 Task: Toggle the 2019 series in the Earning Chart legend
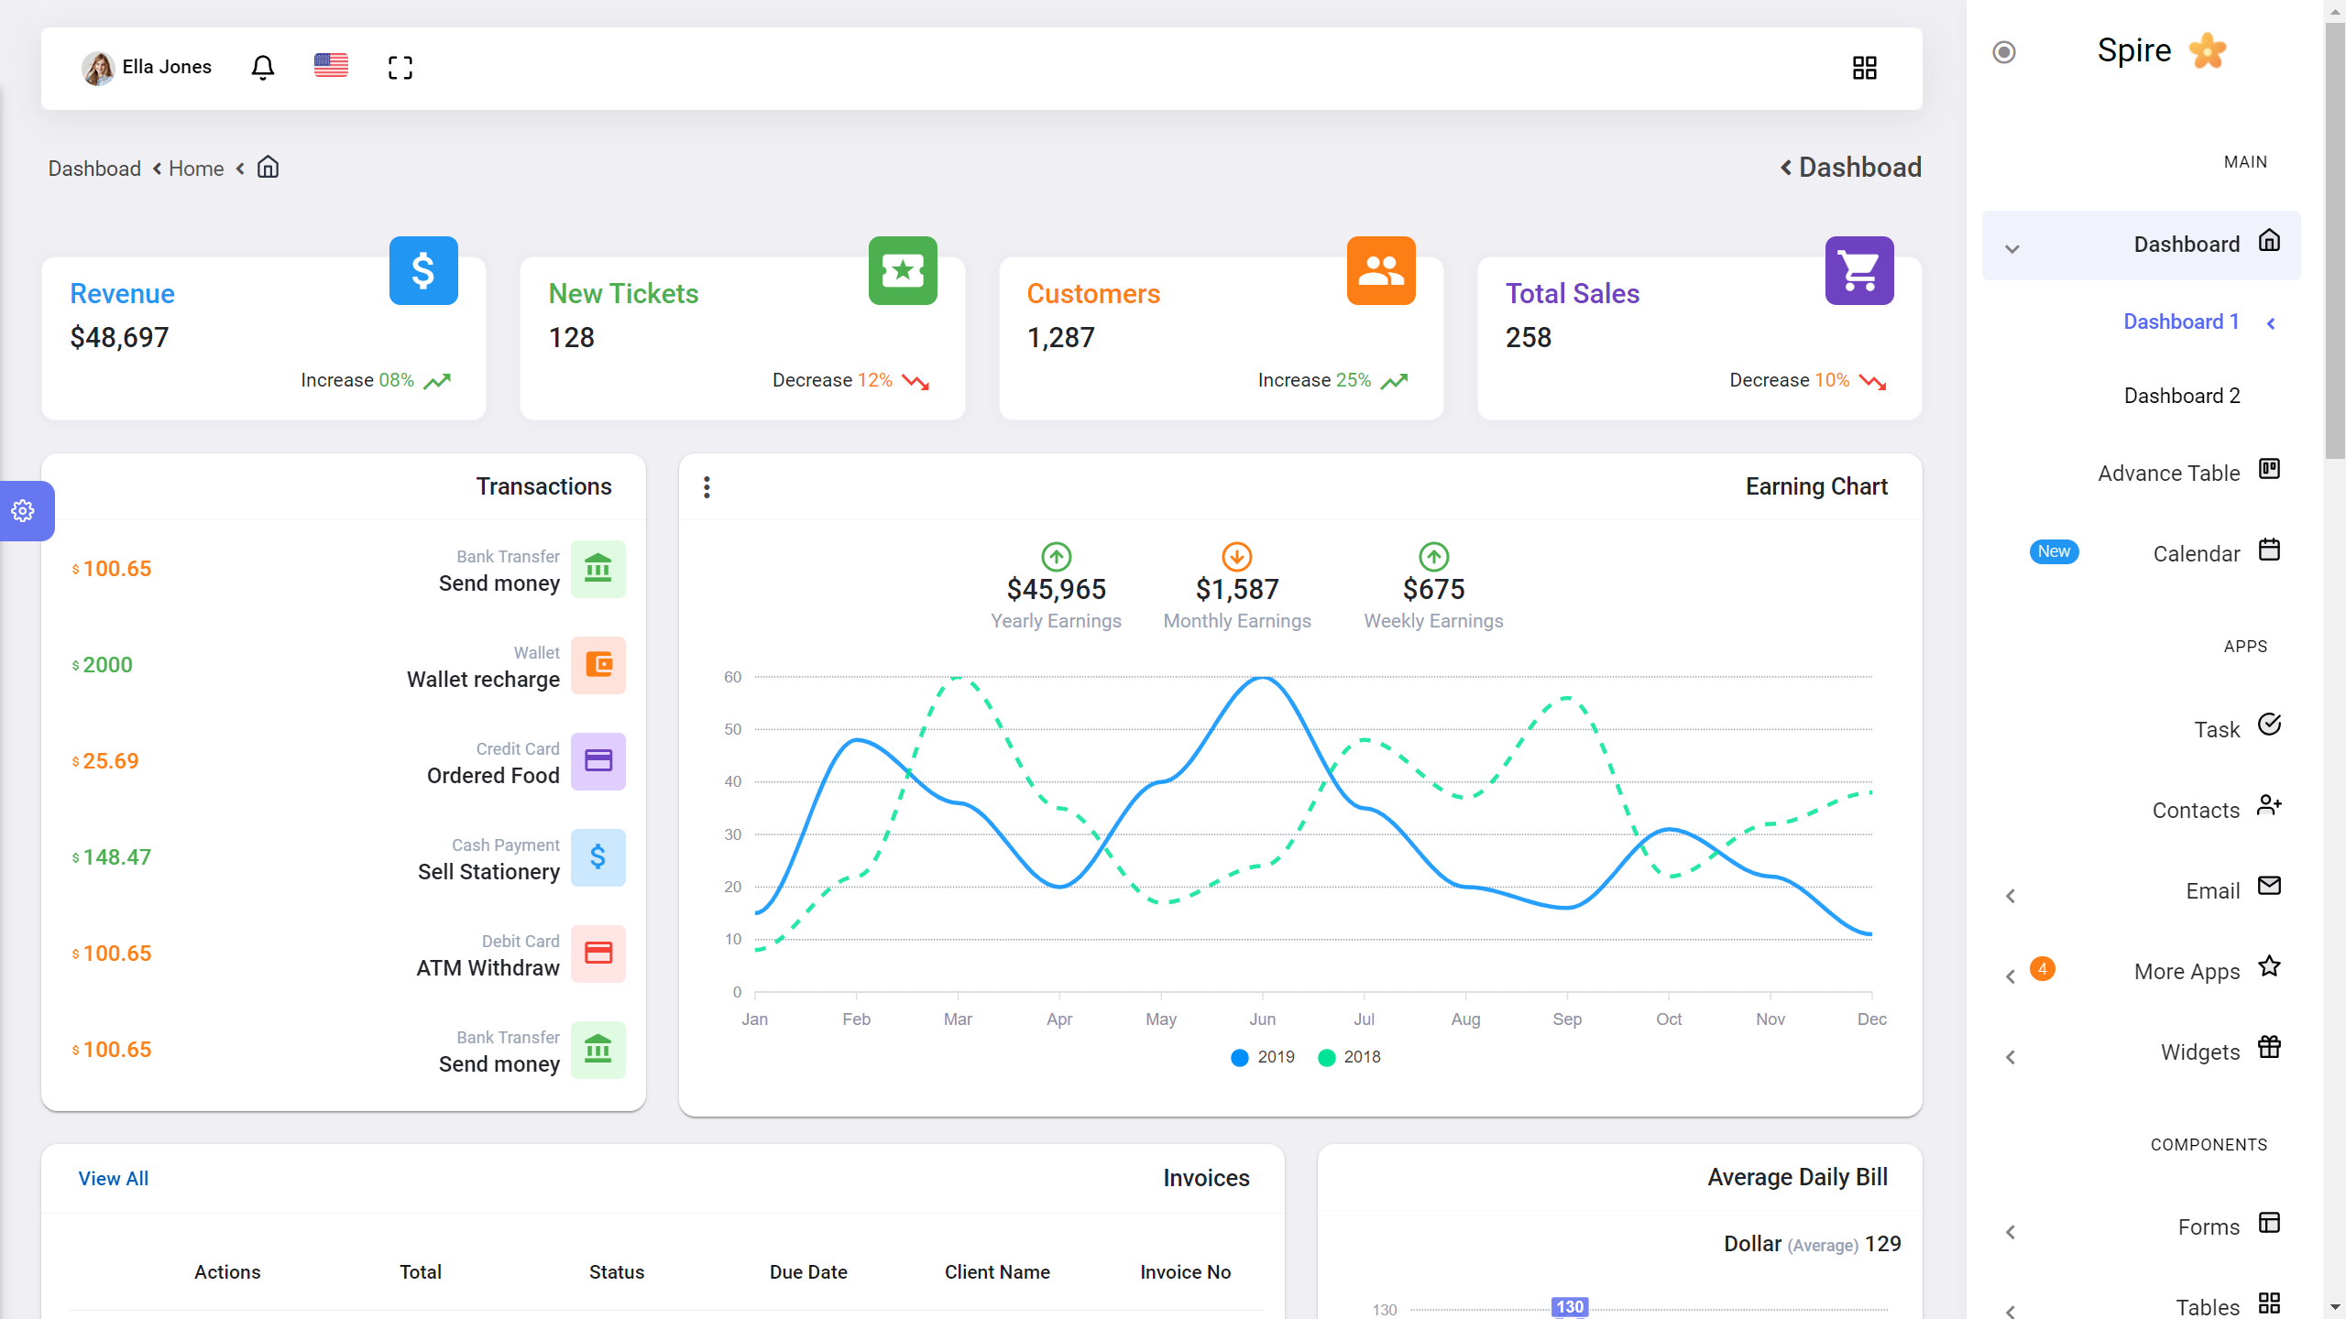pos(1262,1057)
